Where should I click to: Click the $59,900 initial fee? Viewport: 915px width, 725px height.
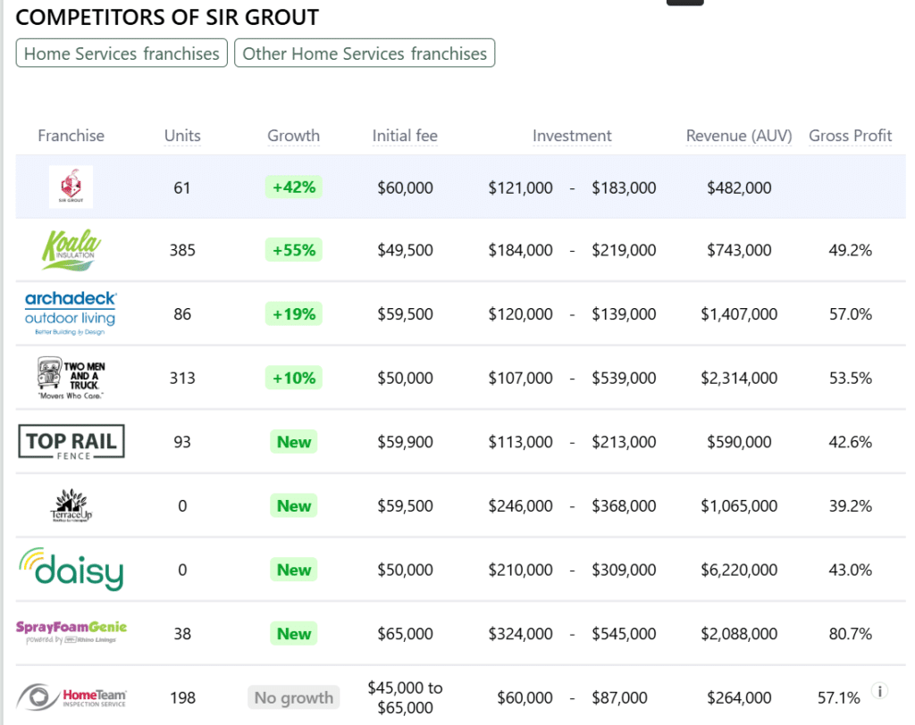(405, 442)
